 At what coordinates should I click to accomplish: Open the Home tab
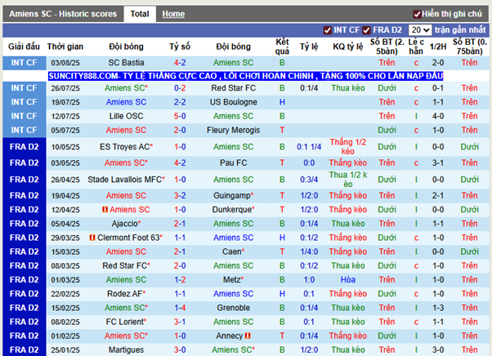[x=173, y=14]
